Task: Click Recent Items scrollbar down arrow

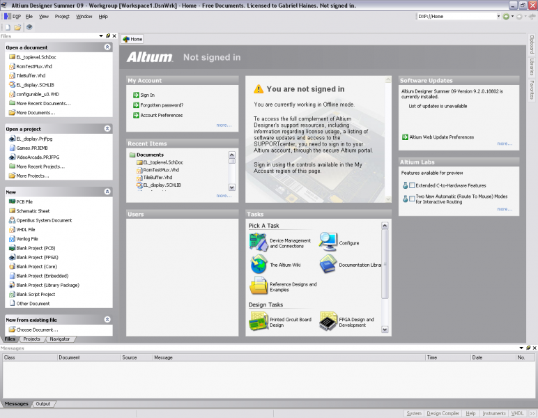Action: [x=232, y=187]
